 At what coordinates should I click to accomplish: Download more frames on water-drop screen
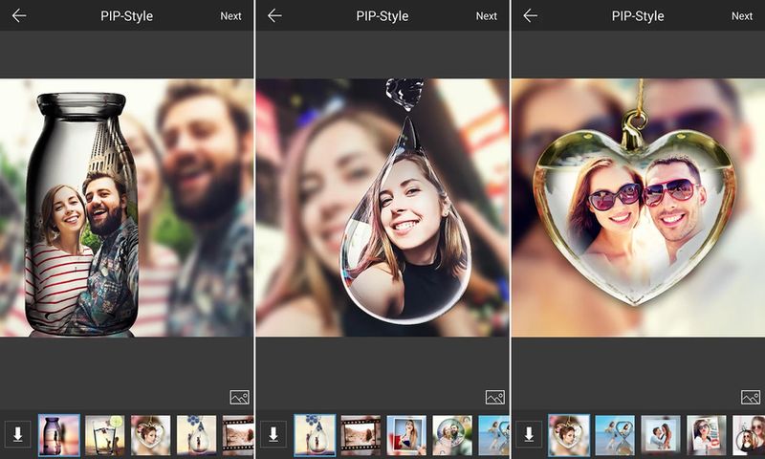(273, 434)
